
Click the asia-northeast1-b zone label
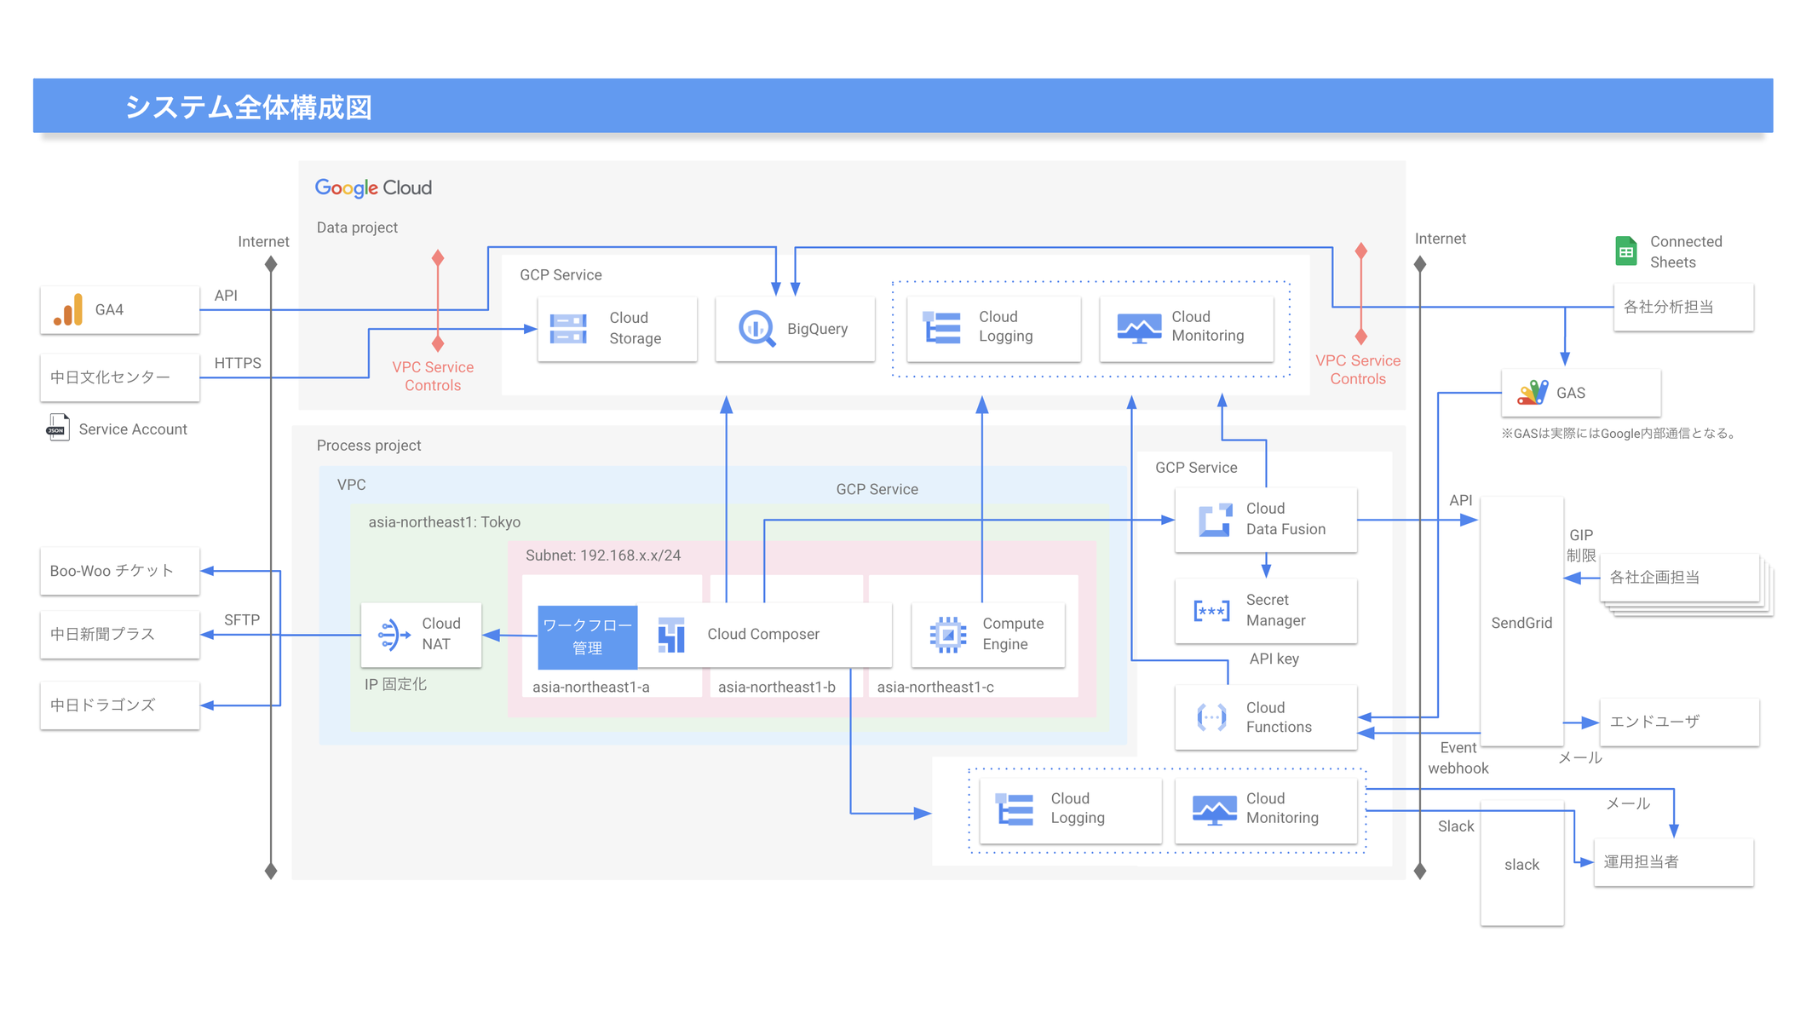tap(776, 687)
